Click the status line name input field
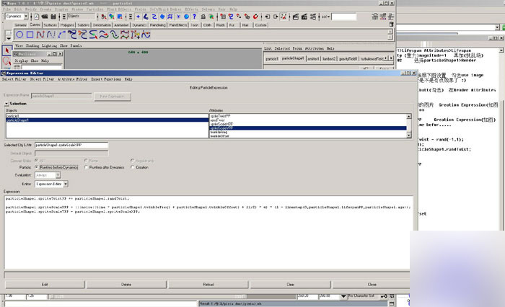 pyautogui.click(x=344, y=17)
